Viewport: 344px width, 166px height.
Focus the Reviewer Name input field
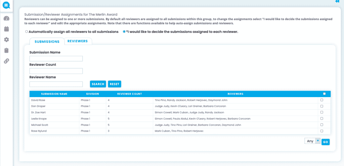click(x=56, y=84)
